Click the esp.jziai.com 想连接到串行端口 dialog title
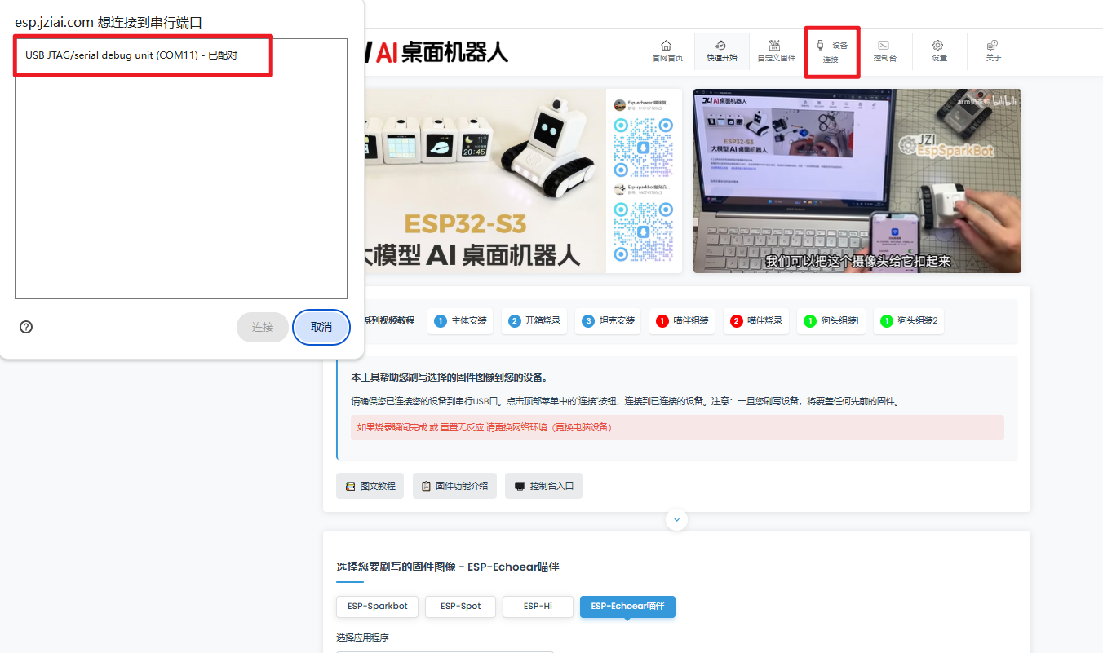Viewport: 1103px width, 653px height. pos(109,22)
